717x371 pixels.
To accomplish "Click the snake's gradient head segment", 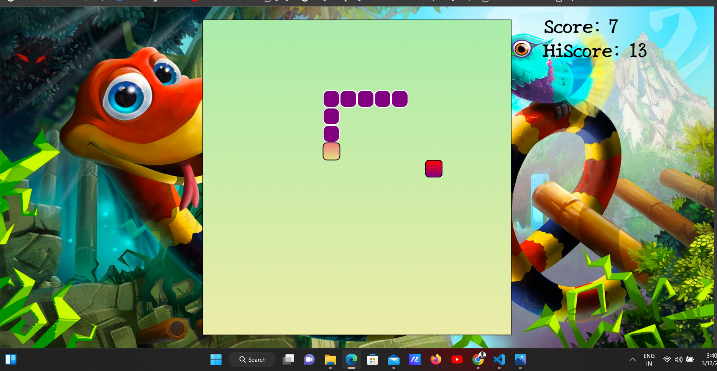I will pos(331,151).
